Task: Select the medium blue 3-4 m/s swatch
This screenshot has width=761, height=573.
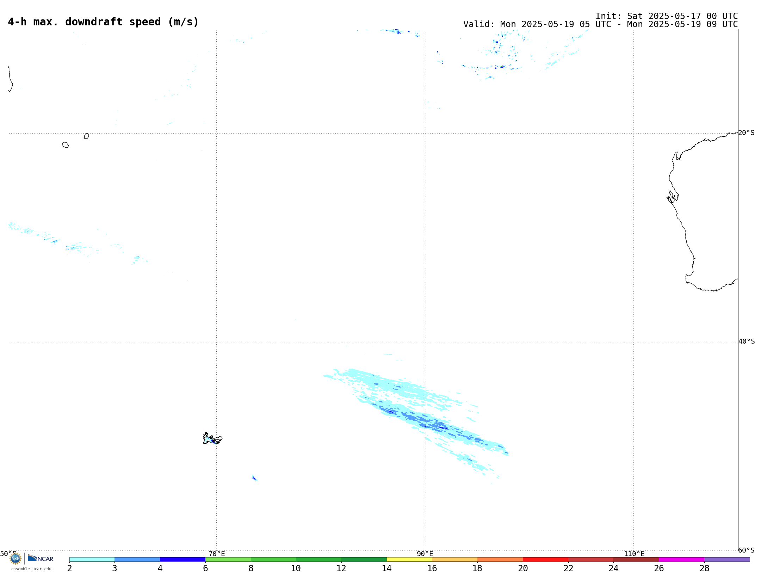Action: click(137, 560)
